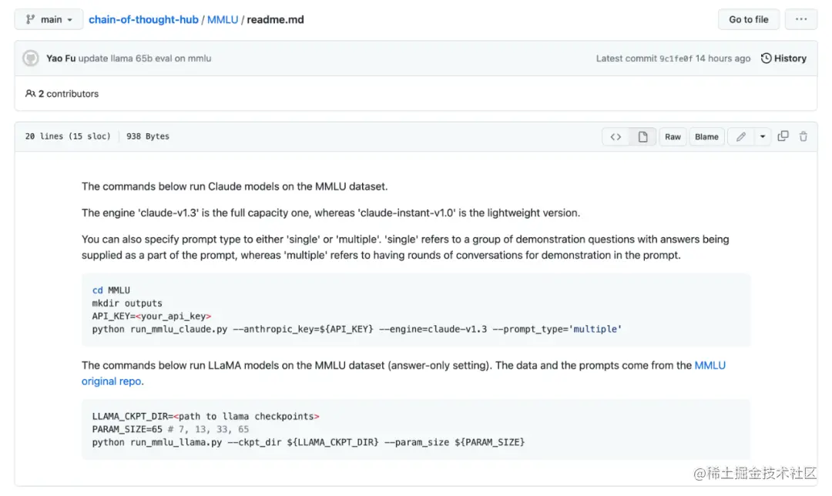Screen dimensions: 832x496
Task: Click the Yao Fu author name
Action: click(x=61, y=59)
